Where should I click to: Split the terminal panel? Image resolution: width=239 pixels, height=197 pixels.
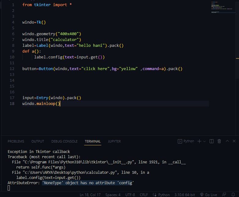(211, 141)
